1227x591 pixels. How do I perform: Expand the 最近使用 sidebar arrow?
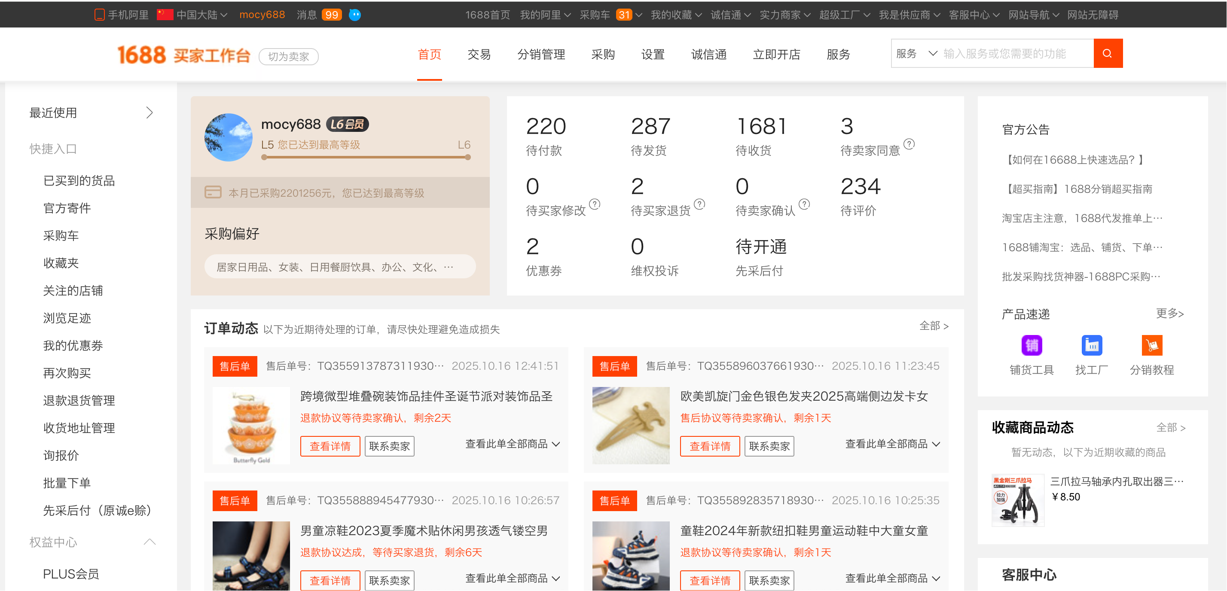[150, 113]
